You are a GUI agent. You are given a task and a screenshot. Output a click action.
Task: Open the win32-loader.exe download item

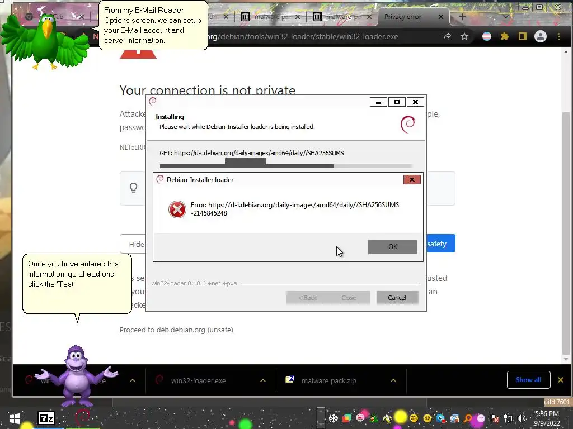199,380
